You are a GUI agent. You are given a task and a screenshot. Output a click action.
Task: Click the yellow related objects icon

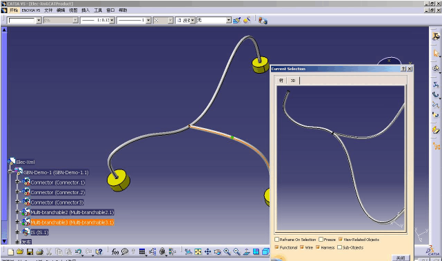436,129
